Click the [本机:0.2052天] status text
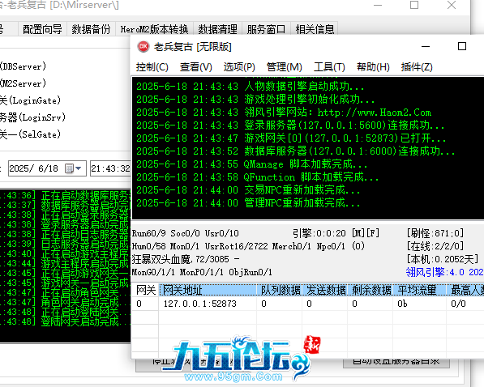The image size is (484, 387). pyautogui.click(x=443, y=259)
